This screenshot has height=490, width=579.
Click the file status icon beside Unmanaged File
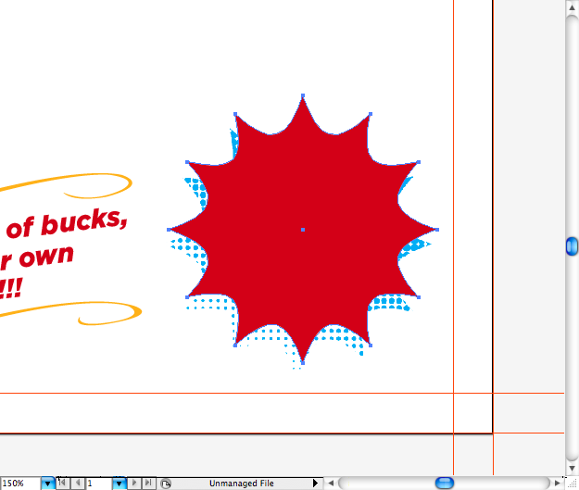point(166,484)
